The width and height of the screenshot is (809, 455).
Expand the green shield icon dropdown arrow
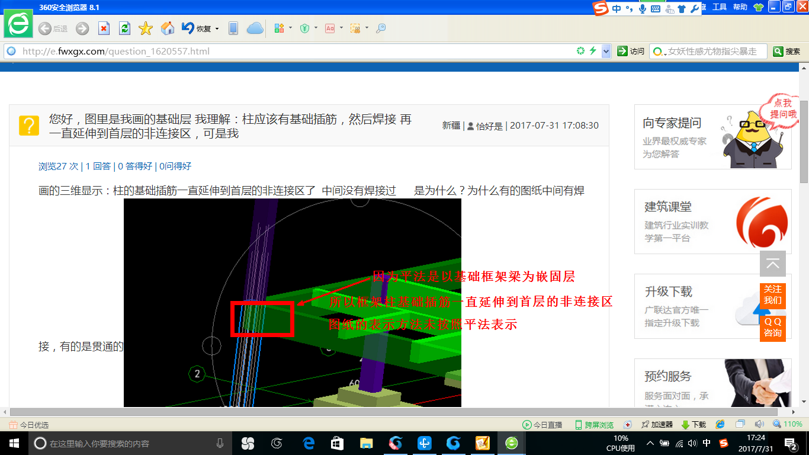coord(316,28)
